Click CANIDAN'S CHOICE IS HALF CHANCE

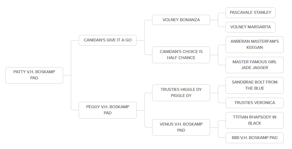(x=181, y=55)
